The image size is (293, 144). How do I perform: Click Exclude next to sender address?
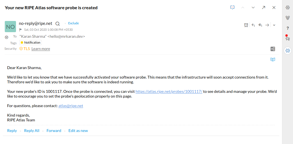(x=74, y=23)
